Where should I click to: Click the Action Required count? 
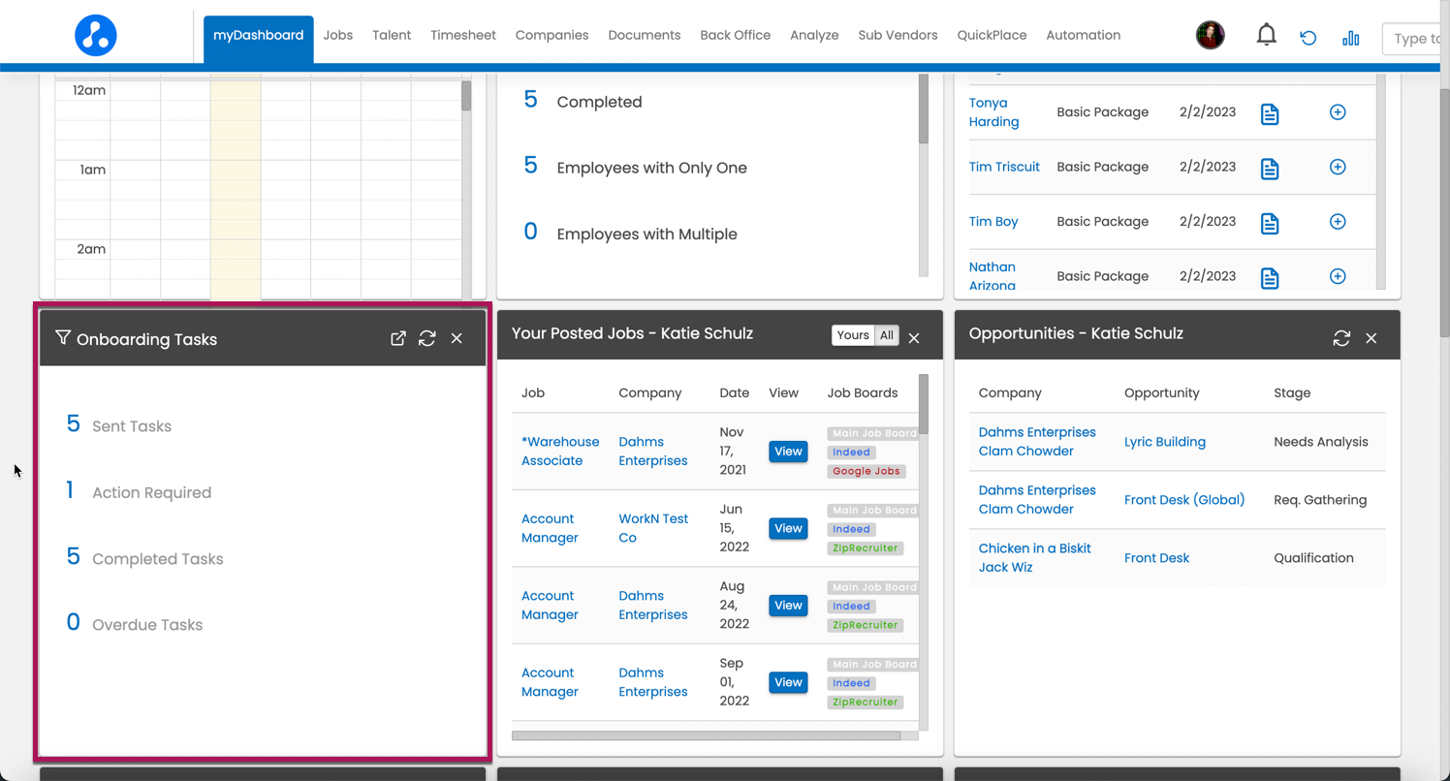tap(70, 490)
